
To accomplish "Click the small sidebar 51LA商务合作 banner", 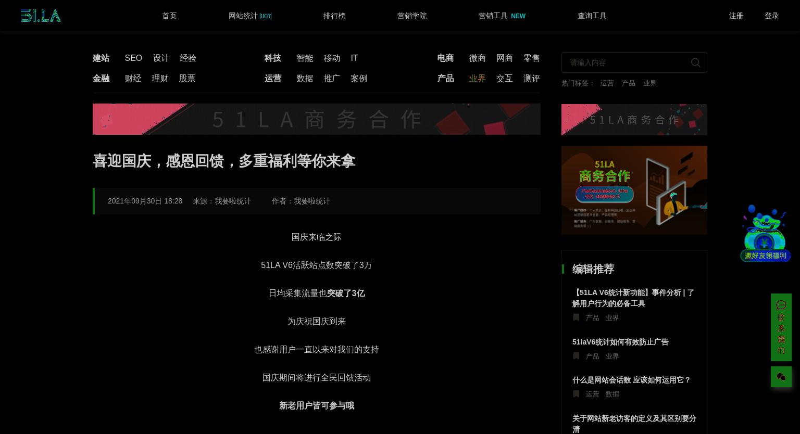I will pyautogui.click(x=634, y=120).
